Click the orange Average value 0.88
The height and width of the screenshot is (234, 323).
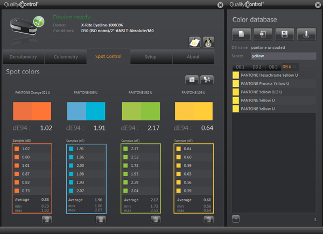(45, 200)
